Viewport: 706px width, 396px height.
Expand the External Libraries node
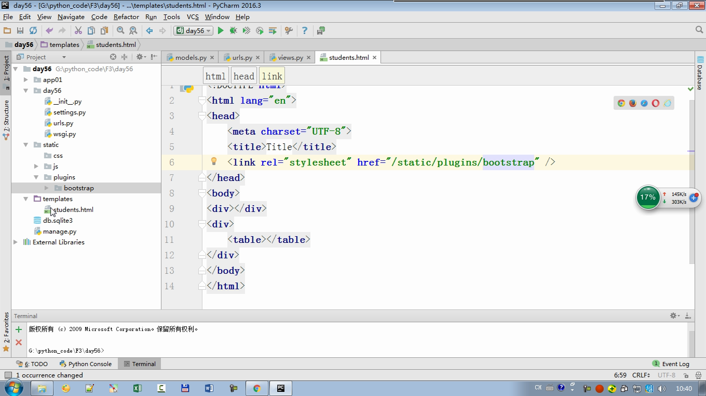(x=15, y=242)
